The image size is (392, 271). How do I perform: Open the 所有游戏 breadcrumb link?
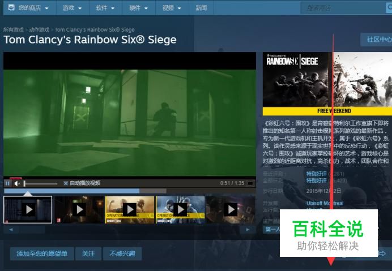click(14, 30)
